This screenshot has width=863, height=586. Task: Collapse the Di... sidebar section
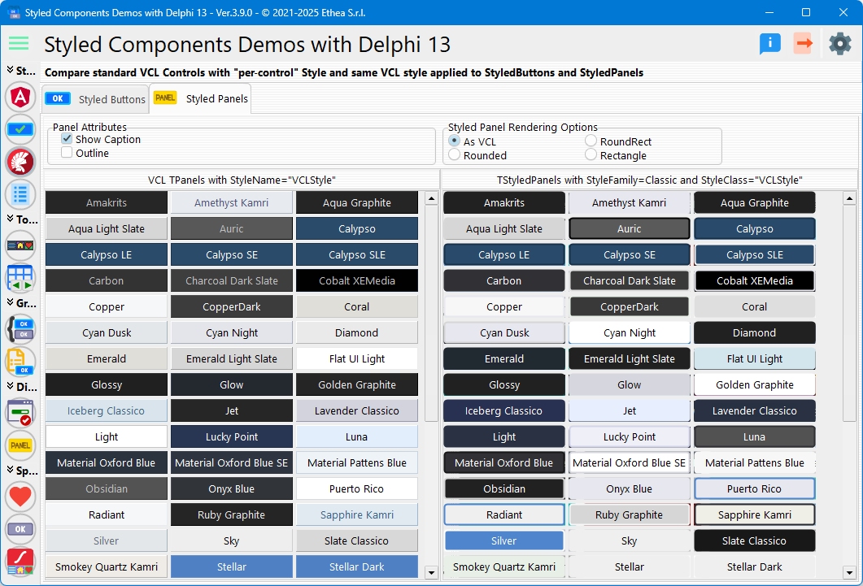click(x=20, y=388)
